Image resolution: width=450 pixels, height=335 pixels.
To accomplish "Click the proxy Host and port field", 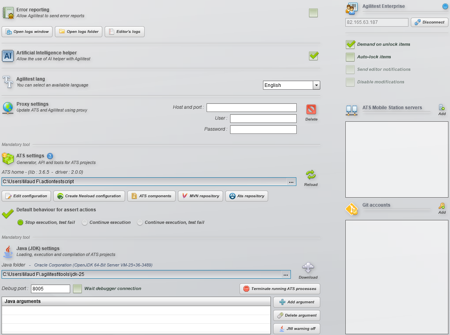I will [251, 108].
